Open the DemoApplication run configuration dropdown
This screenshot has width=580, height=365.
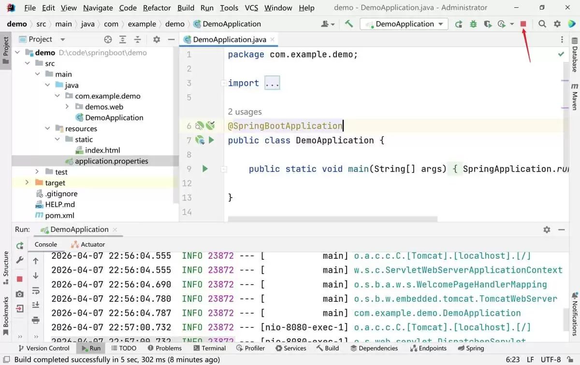[405, 24]
